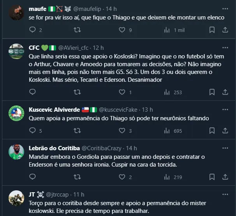This screenshot has height=216, width=236.
Task: Like Kuscevic Alviverde's tweet
Action: (122, 131)
